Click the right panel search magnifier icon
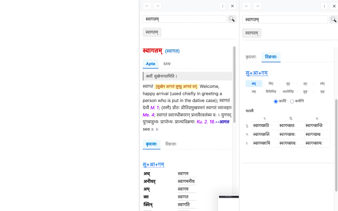 [334, 19]
